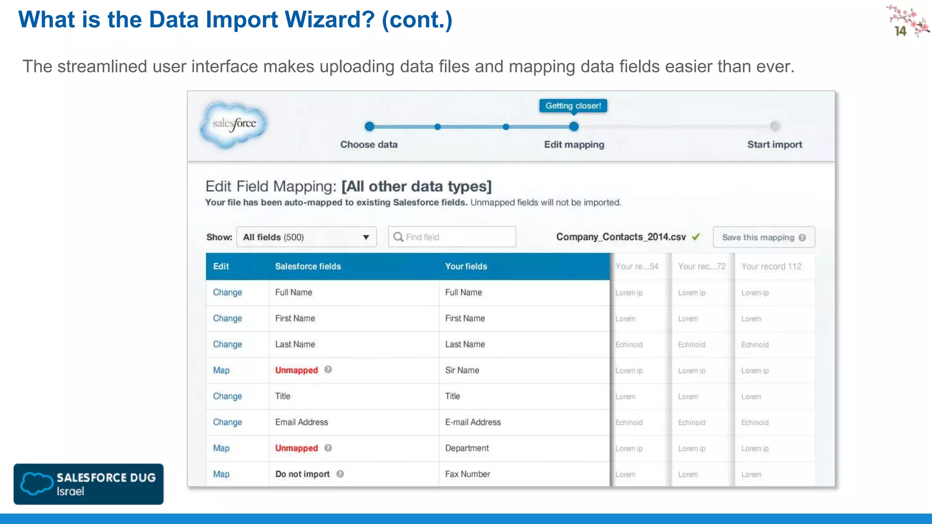Image resolution: width=932 pixels, height=524 pixels.
Task: Click the Your rec...72 column header
Action: (x=702, y=266)
